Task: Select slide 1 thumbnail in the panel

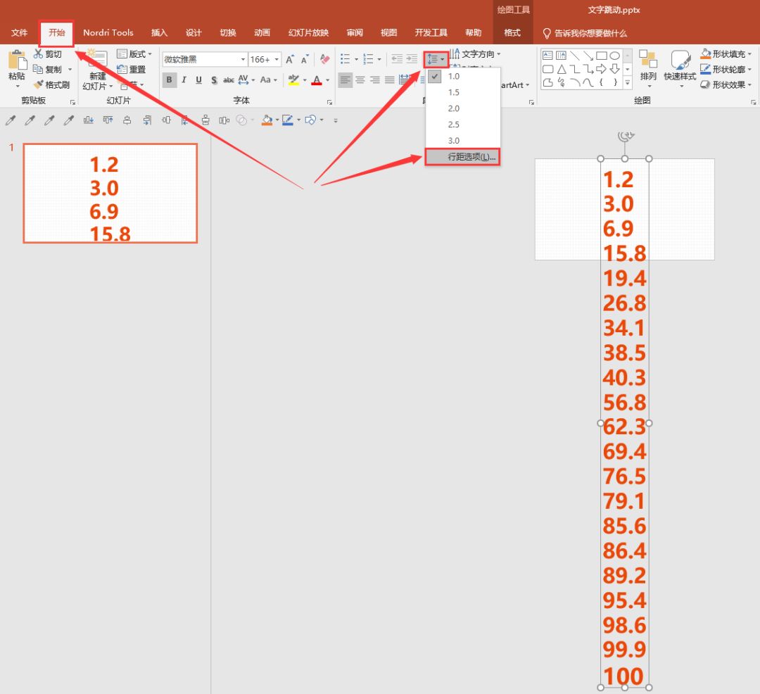Action: 110,193
